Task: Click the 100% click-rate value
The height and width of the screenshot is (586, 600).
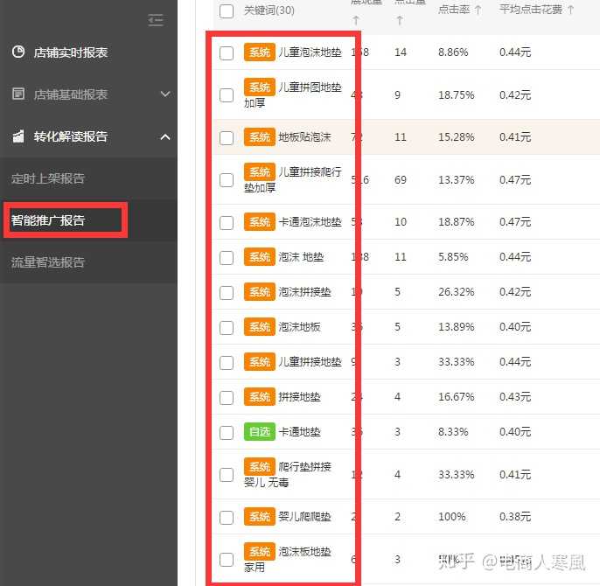Action: pos(452,517)
